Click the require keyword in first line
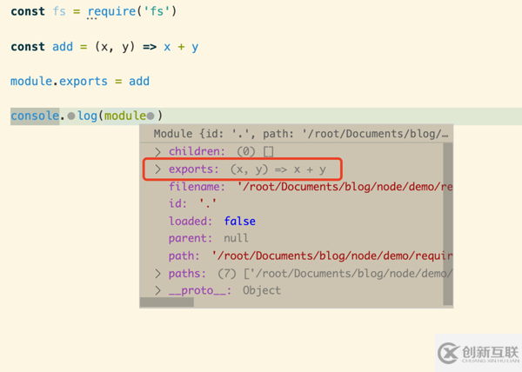 point(111,11)
